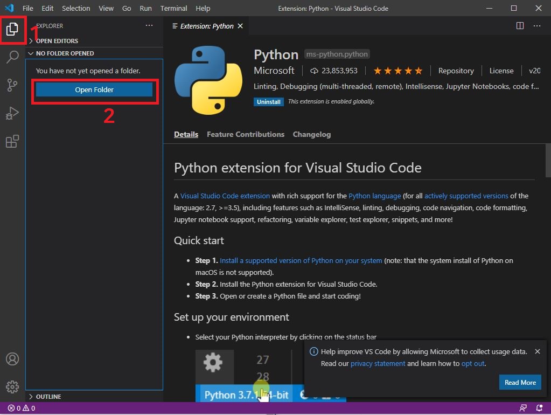Open the File menu
Image resolution: width=551 pixels, height=415 pixels.
[28, 8]
